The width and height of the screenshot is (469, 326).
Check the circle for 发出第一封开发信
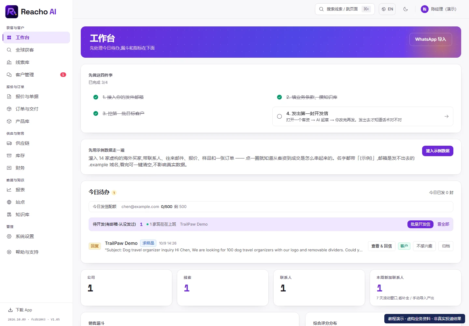tap(279, 116)
